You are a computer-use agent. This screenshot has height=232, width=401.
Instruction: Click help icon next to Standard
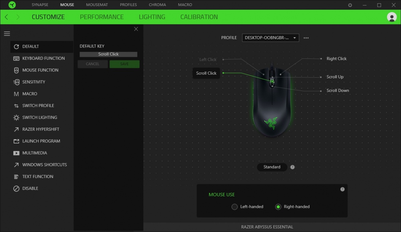[292, 167]
